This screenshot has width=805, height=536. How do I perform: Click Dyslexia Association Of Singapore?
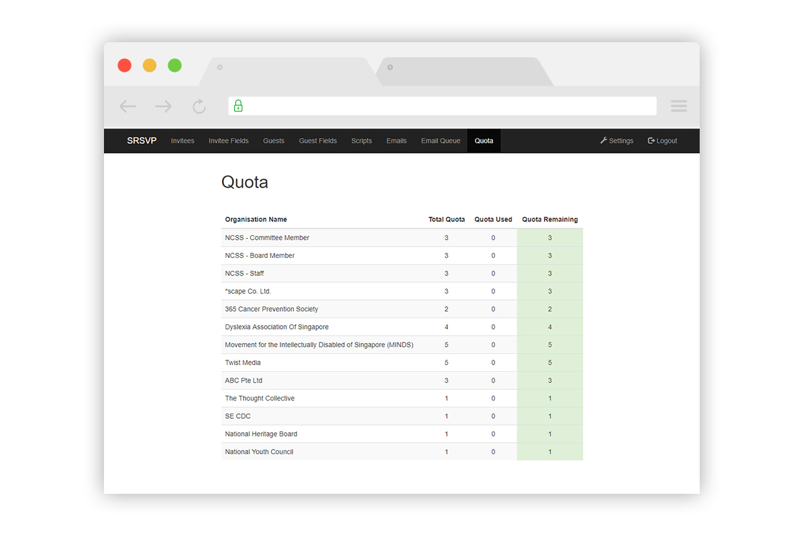click(x=277, y=327)
